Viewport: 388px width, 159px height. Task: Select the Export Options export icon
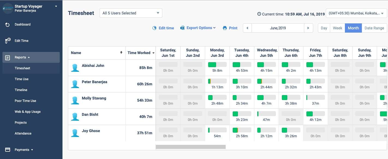click(182, 28)
